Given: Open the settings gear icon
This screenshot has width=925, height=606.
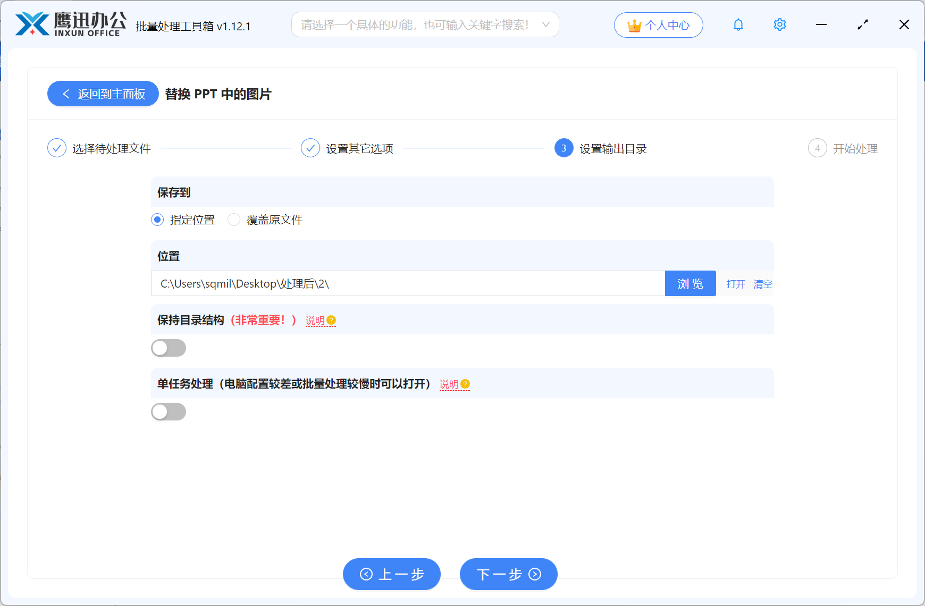Looking at the screenshot, I should pyautogui.click(x=779, y=24).
